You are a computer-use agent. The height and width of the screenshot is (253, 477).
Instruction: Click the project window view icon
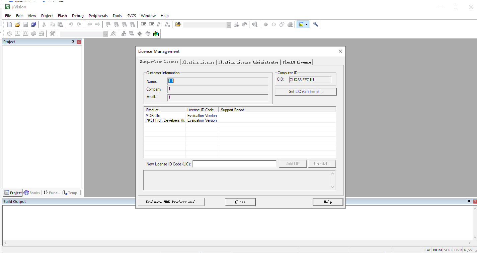pyautogui.click(x=301, y=24)
